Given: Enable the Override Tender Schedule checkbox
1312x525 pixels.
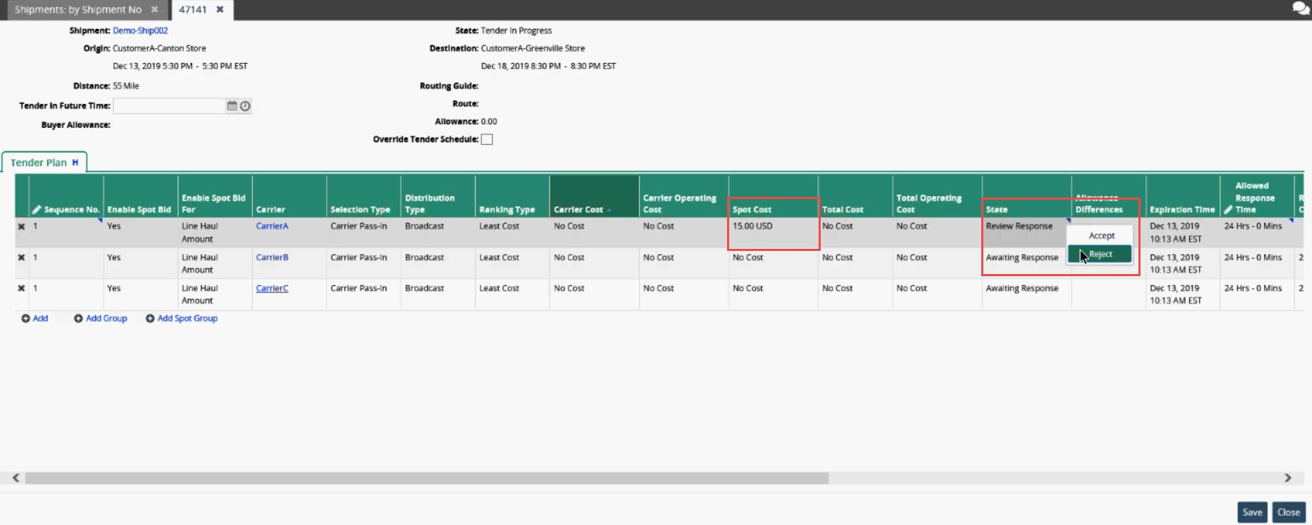Looking at the screenshot, I should tap(487, 139).
